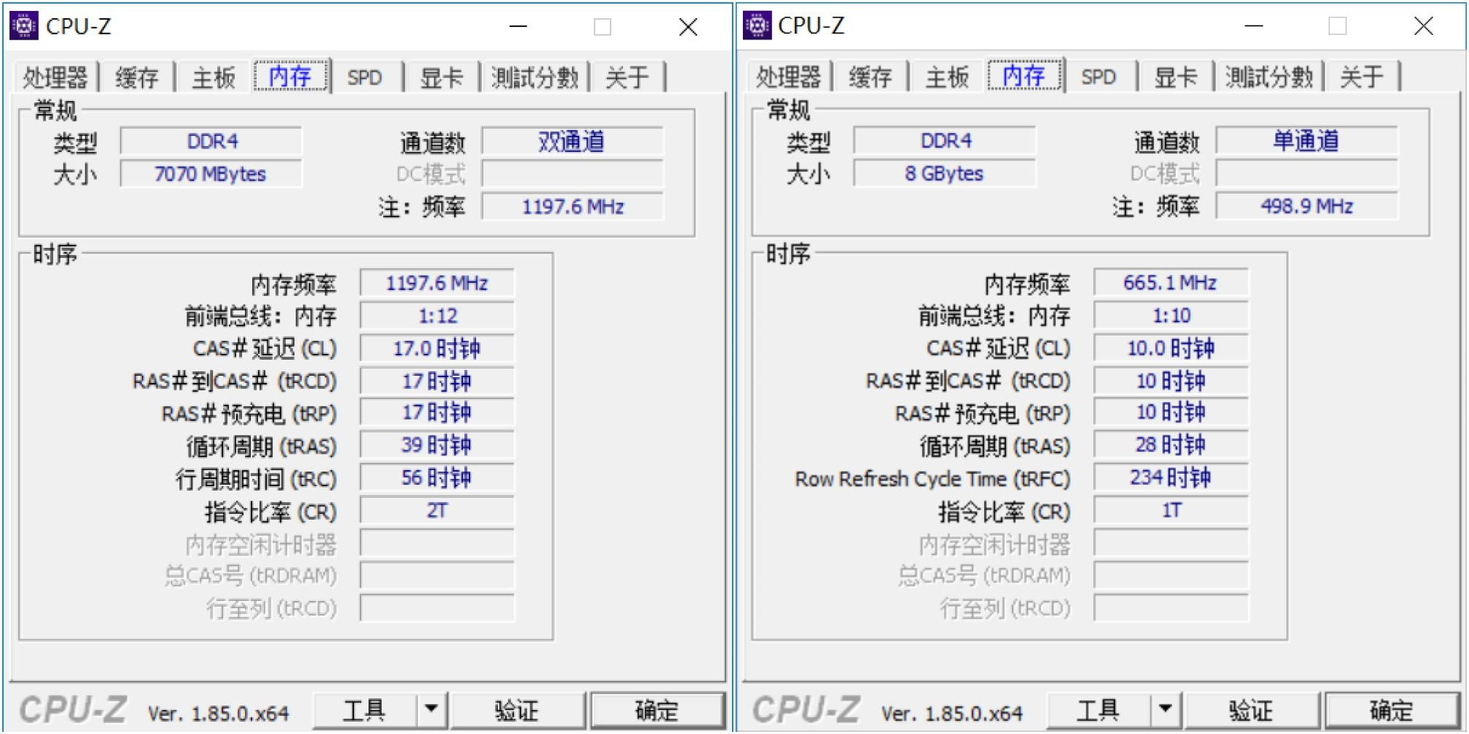Open 測試分數 tab in left window
1469x734 pixels.
535,77
